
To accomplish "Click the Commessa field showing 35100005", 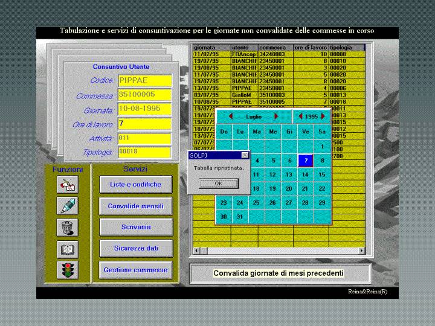I will (x=144, y=95).
